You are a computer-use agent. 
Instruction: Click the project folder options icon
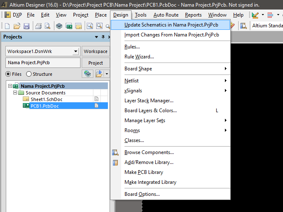click(x=99, y=74)
